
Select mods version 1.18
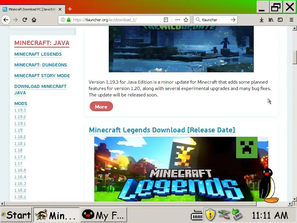click(18, 150)
